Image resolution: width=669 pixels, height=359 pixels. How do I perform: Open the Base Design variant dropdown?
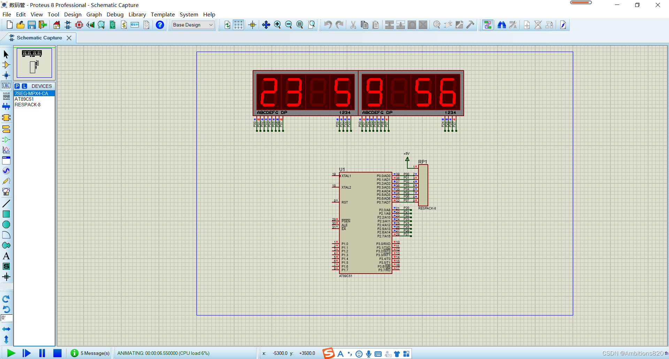pyautogui.click(x=193, y=25)
